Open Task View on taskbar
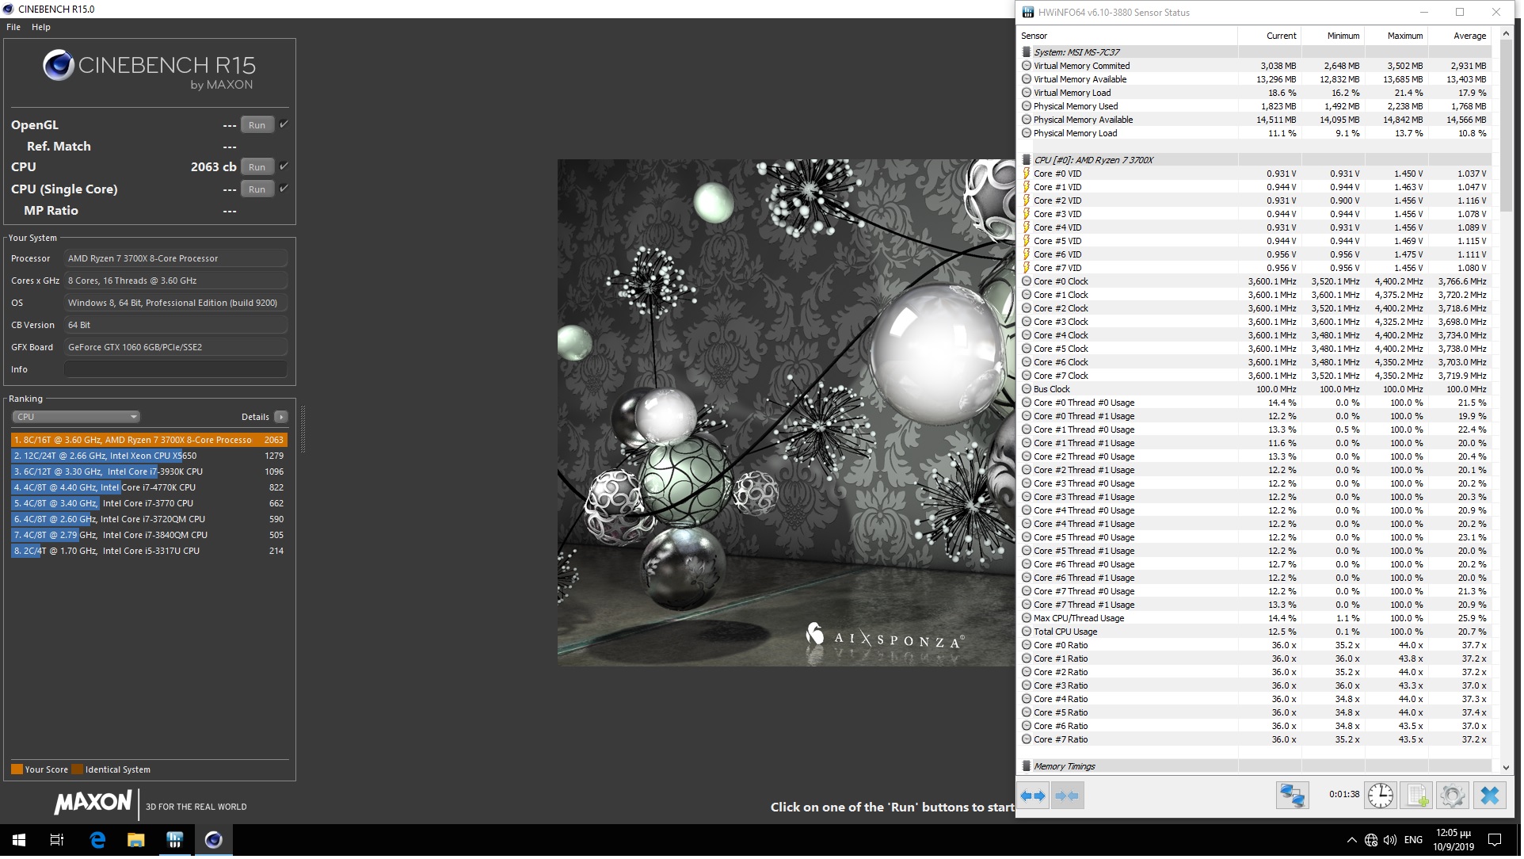The width and height of the screenshot is (1524, 859). pos(57,842)
